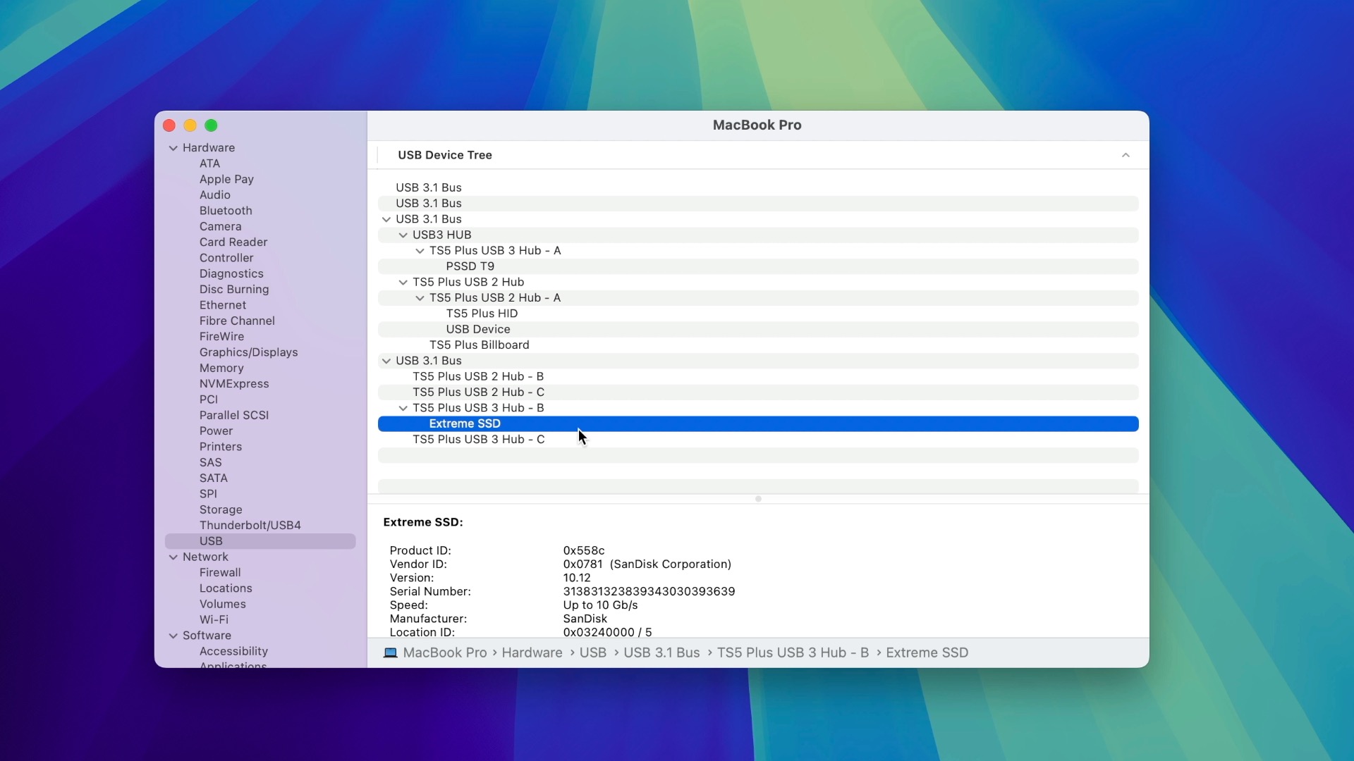Collapse TS5 Plus USB 3 Hub - B node
1354x761 pixels.
tap(403, 408)
